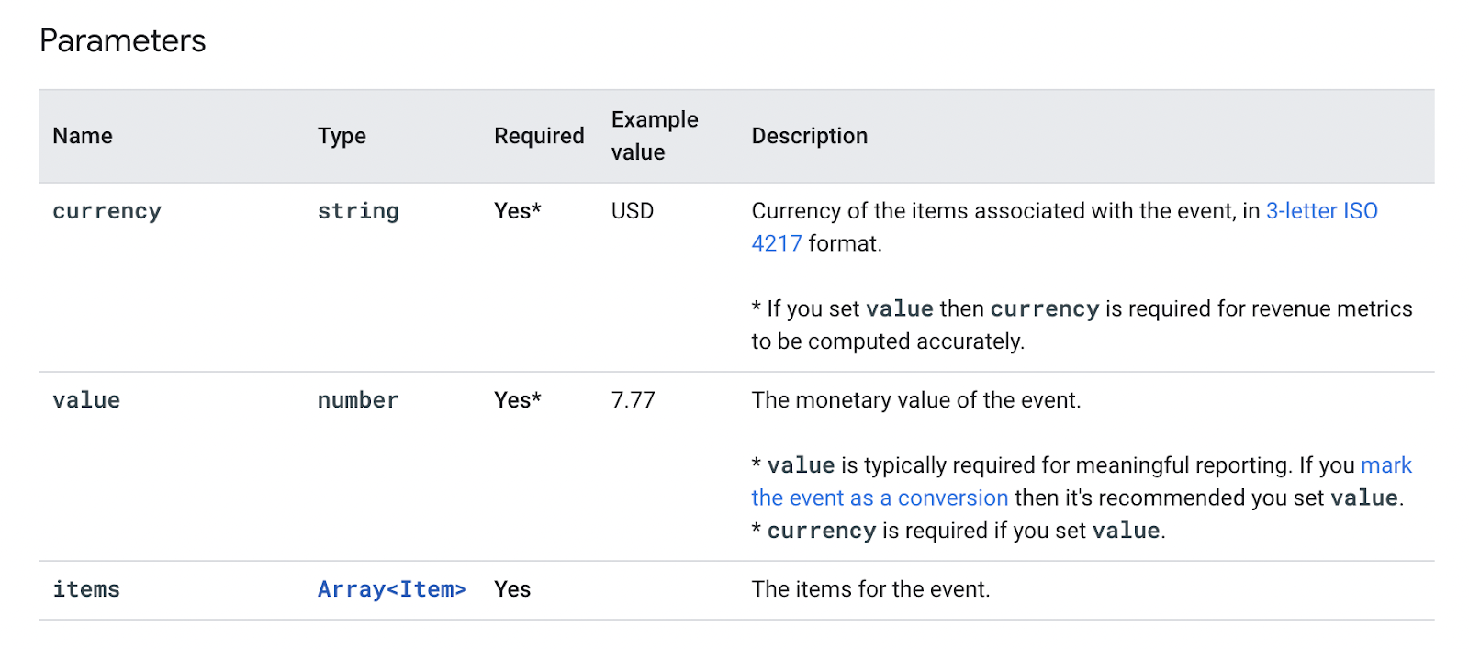The height and width of the screenshot is (649, 1469).
Task: Click Yes in the items row
Action: tap(512, 589)
